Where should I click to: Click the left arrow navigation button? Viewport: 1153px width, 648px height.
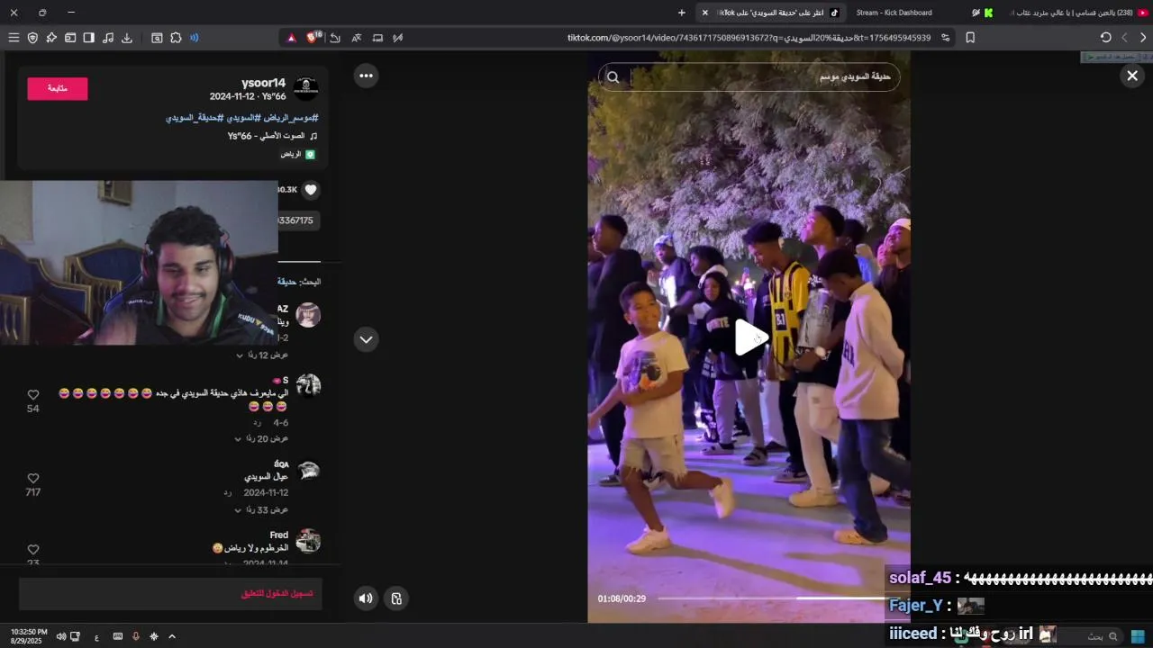tap(1124, 38)
